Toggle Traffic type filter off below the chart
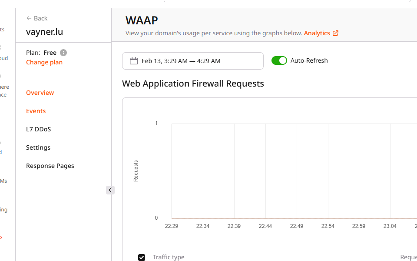417x261 pixels. coord(142,258)
